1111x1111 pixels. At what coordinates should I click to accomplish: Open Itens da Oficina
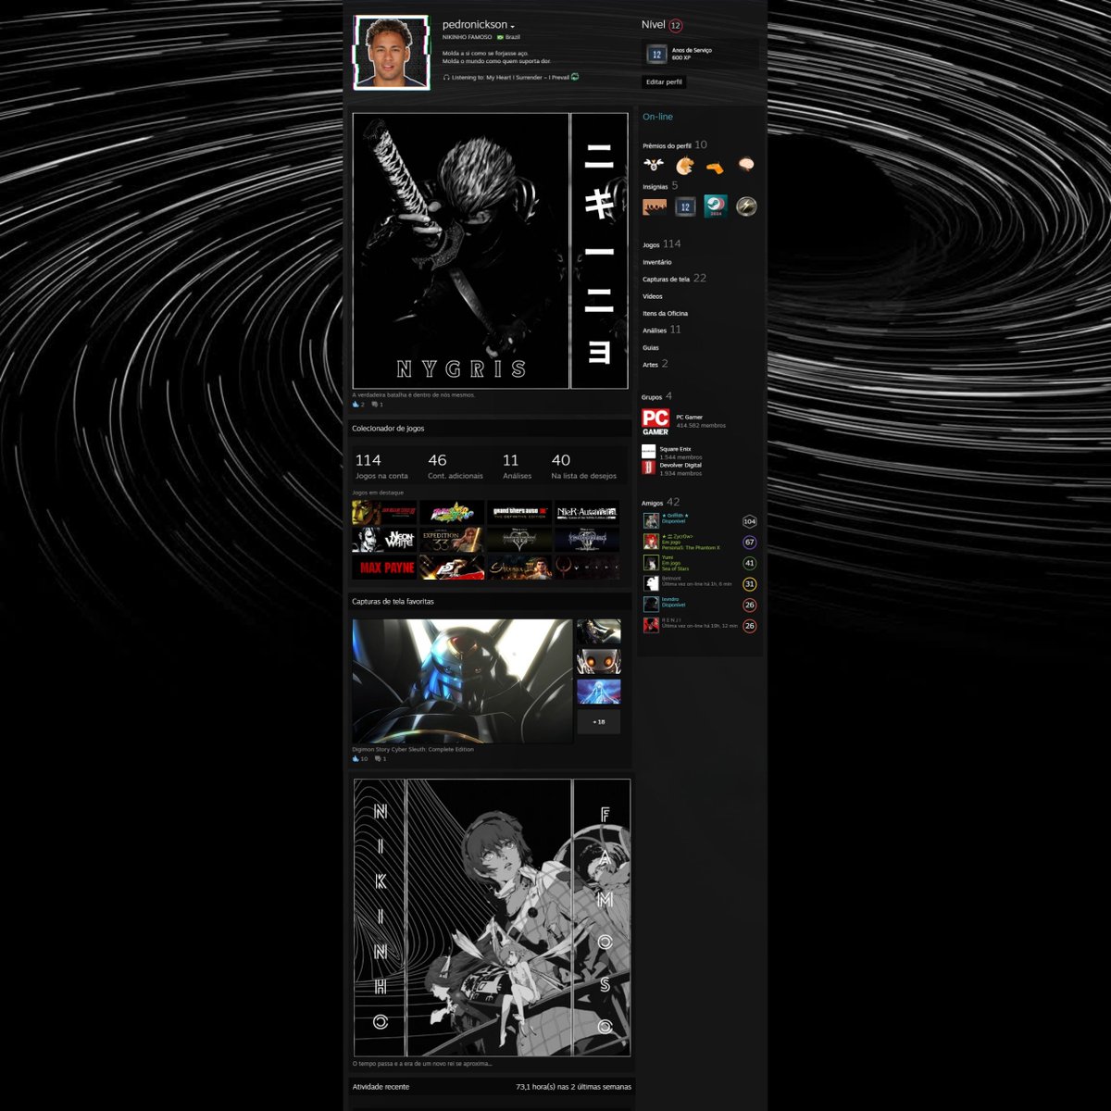[665, 313]
